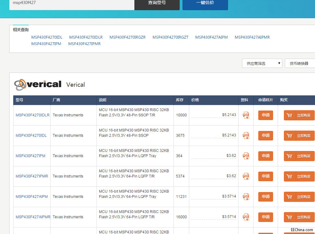Click the 相关查询 section heading
315x234 pixels.
[x=21, y=30]
